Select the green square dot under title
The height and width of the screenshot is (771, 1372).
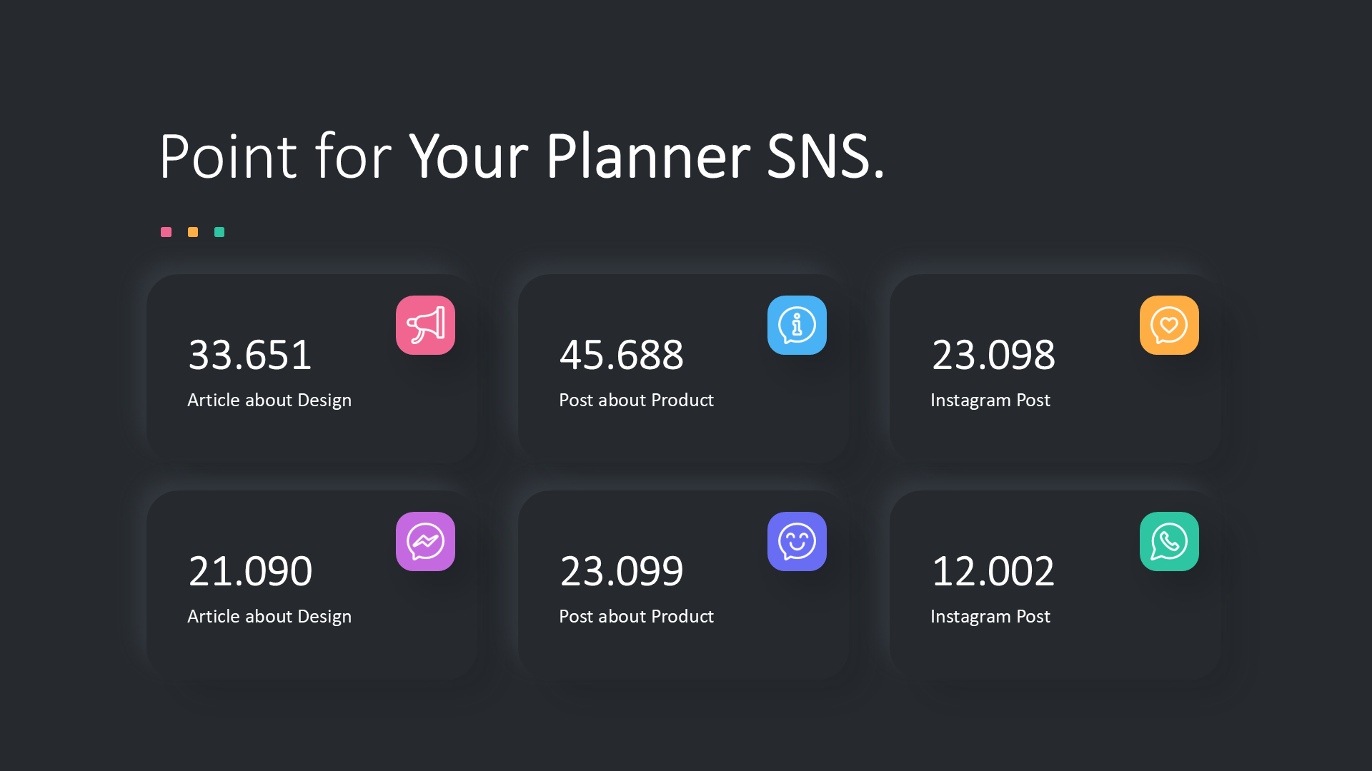click(219, 232)
